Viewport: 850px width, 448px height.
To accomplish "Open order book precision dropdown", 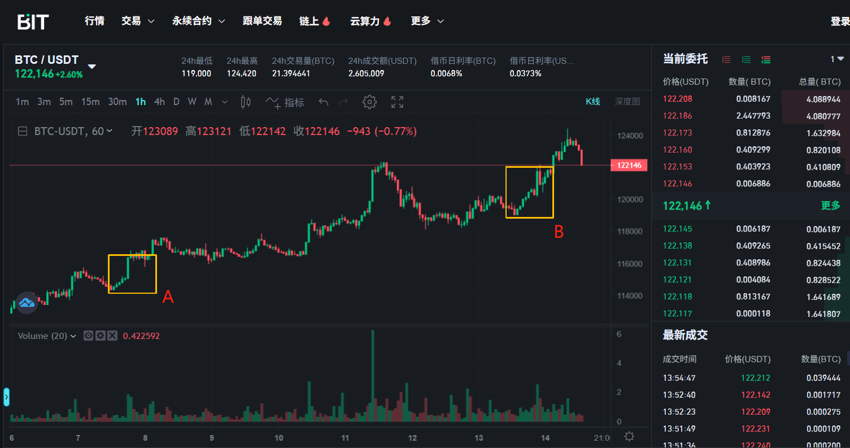I will 837,59.
